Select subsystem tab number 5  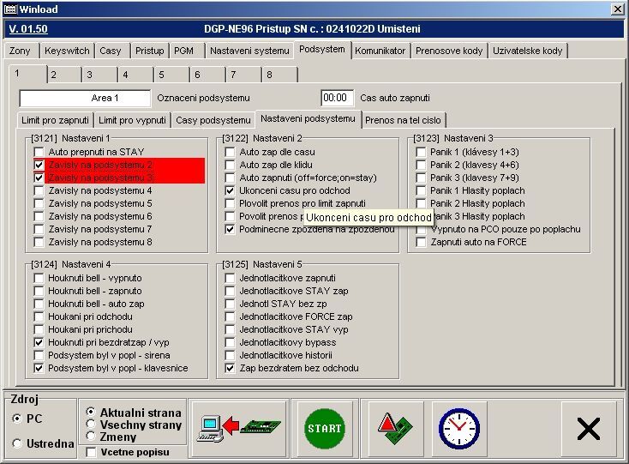[160, 75]
